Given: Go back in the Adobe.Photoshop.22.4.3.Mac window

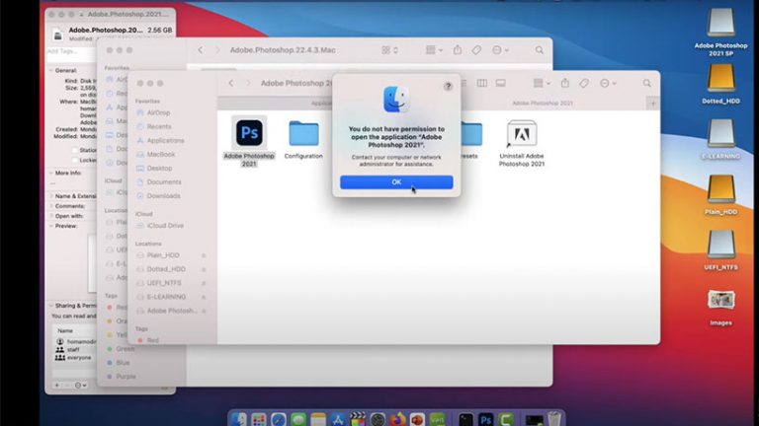Looking at the screenshot, I should coord(200,50).
